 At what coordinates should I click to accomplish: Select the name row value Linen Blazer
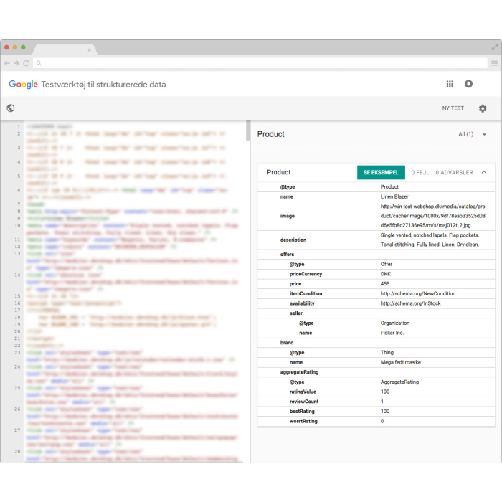tap(394, 196)
